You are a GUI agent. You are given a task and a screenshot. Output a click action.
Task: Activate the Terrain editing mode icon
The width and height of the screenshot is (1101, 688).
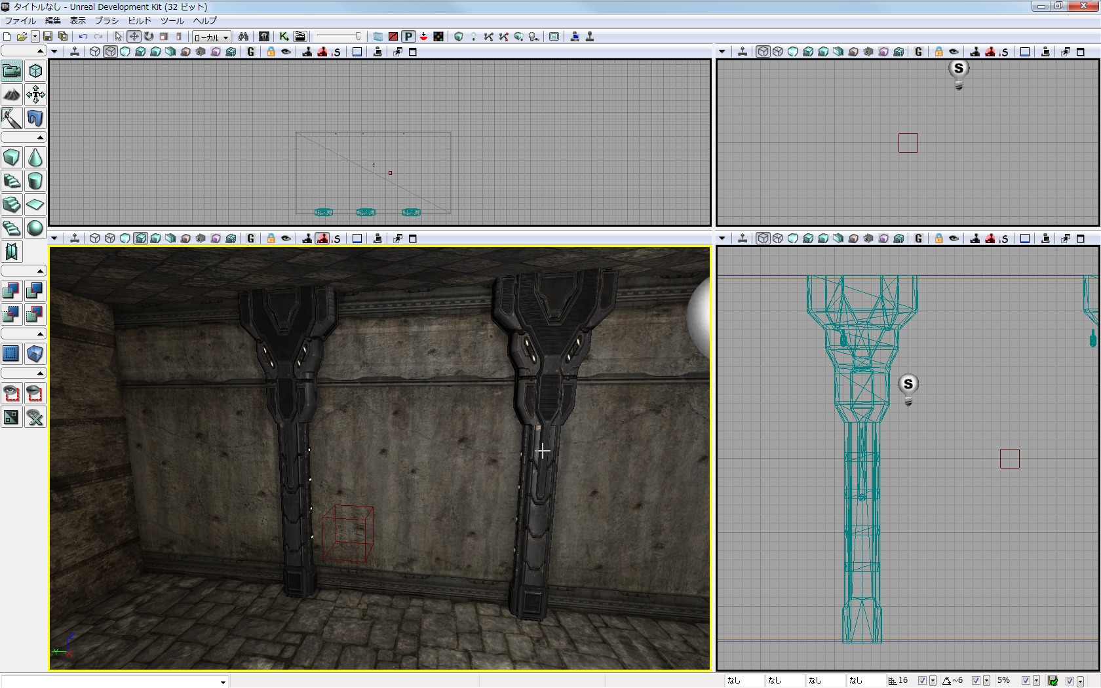[x=12, y=94]
